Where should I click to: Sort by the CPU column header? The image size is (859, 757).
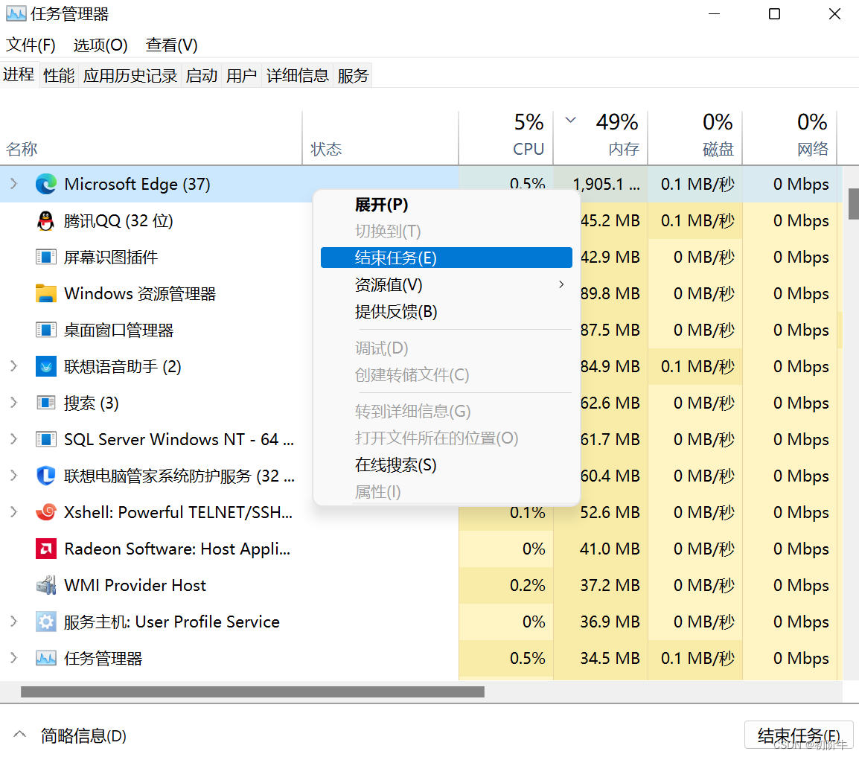(x=505, y=138)
